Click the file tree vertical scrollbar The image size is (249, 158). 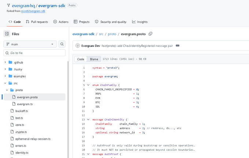[68, 109]
